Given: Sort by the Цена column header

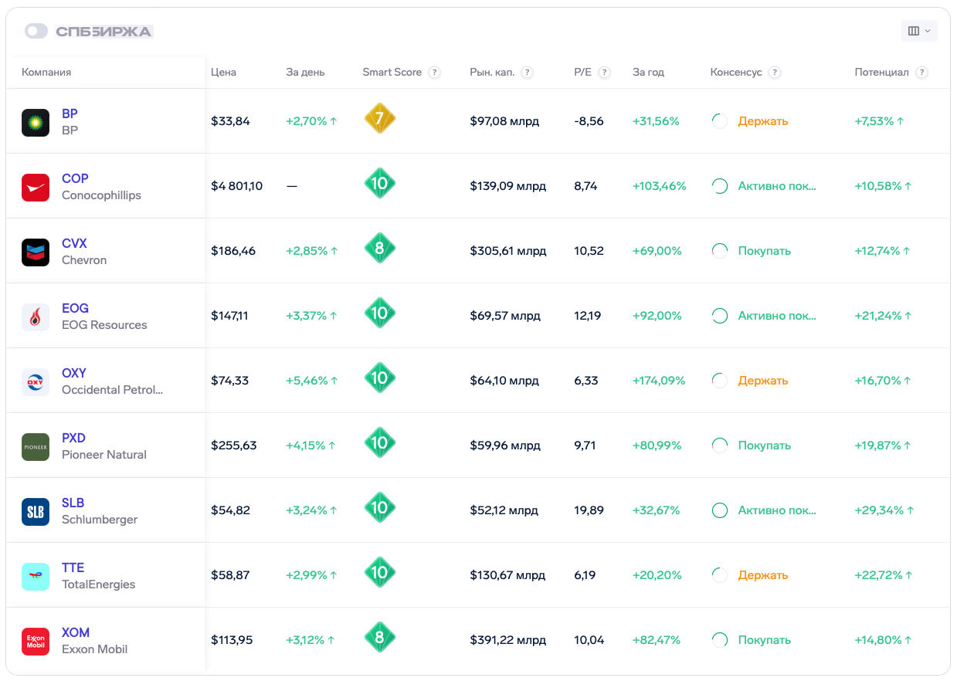Looking at the screenshot, I should (223, 73).
